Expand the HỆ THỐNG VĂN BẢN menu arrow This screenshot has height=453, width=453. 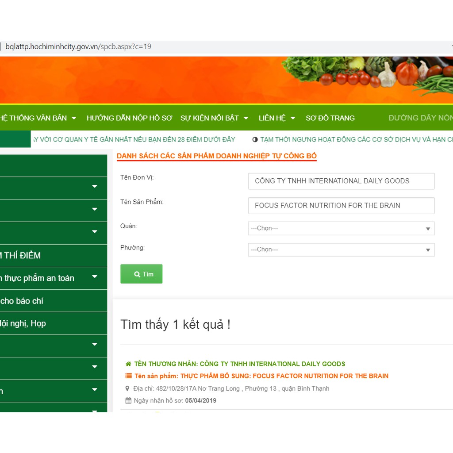pyautogui.click(x=74, y=118)
